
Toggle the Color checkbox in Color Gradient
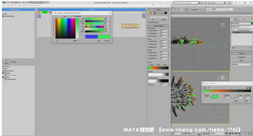pos(209,88)
